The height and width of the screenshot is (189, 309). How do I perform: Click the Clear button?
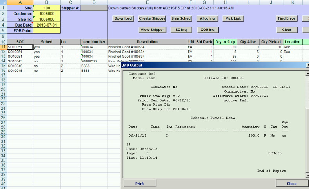287,30
